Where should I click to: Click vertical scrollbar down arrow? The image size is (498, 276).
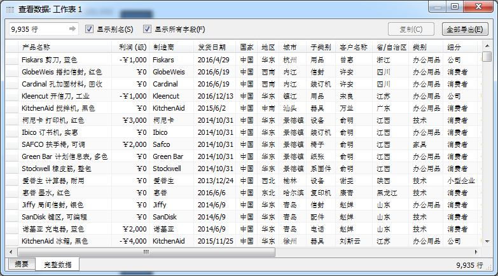pos(487,242)
